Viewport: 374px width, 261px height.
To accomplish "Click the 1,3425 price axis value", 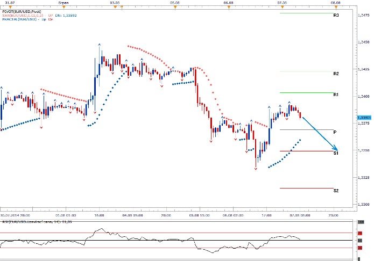I will pyautogui.click(x=364, y=69).
